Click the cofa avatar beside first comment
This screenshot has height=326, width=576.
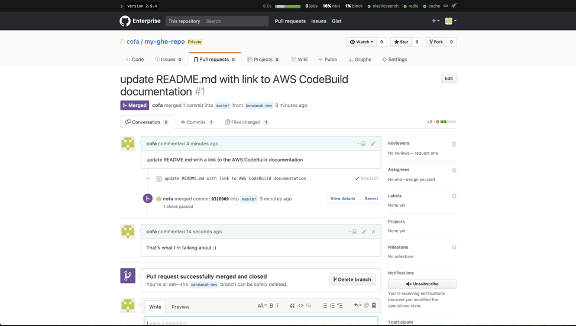point(128,144)
